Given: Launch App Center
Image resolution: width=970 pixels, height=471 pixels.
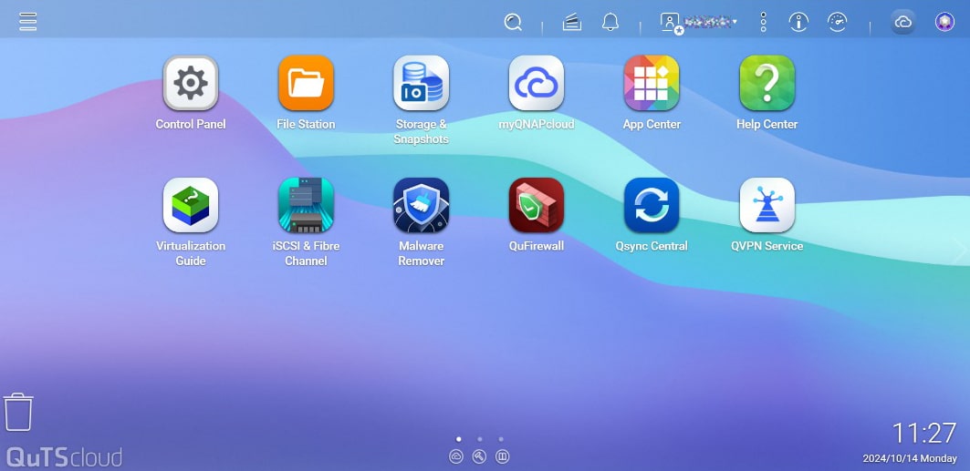Looking at the screenshot, I should 652,83.
